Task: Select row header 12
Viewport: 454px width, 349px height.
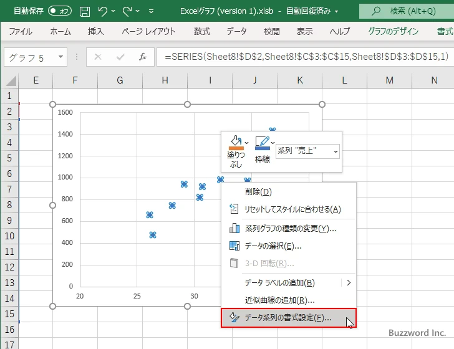Action: pos(9,267)
